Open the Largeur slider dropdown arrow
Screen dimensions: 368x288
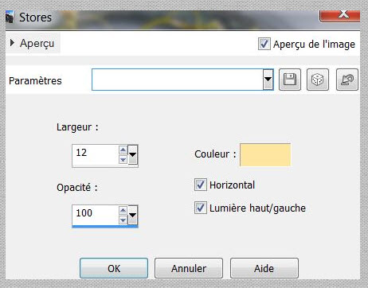click(x=132, y=155)
